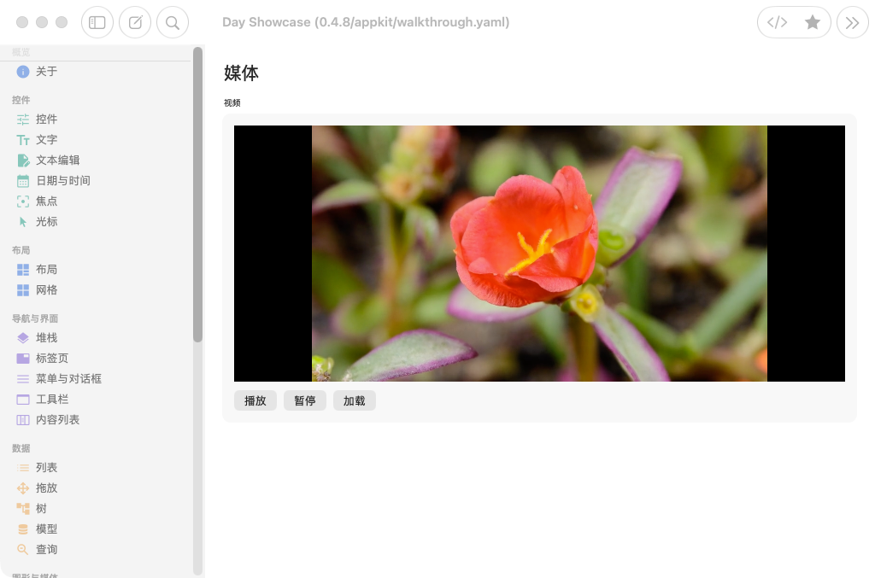Click the layers icon beside 堆栈
Viewport: 875px width, 578px height.
(x=23, y=338)
